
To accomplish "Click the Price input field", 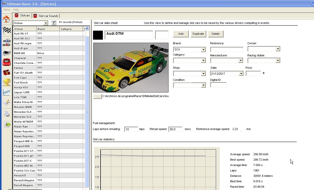I will [253, 73].
